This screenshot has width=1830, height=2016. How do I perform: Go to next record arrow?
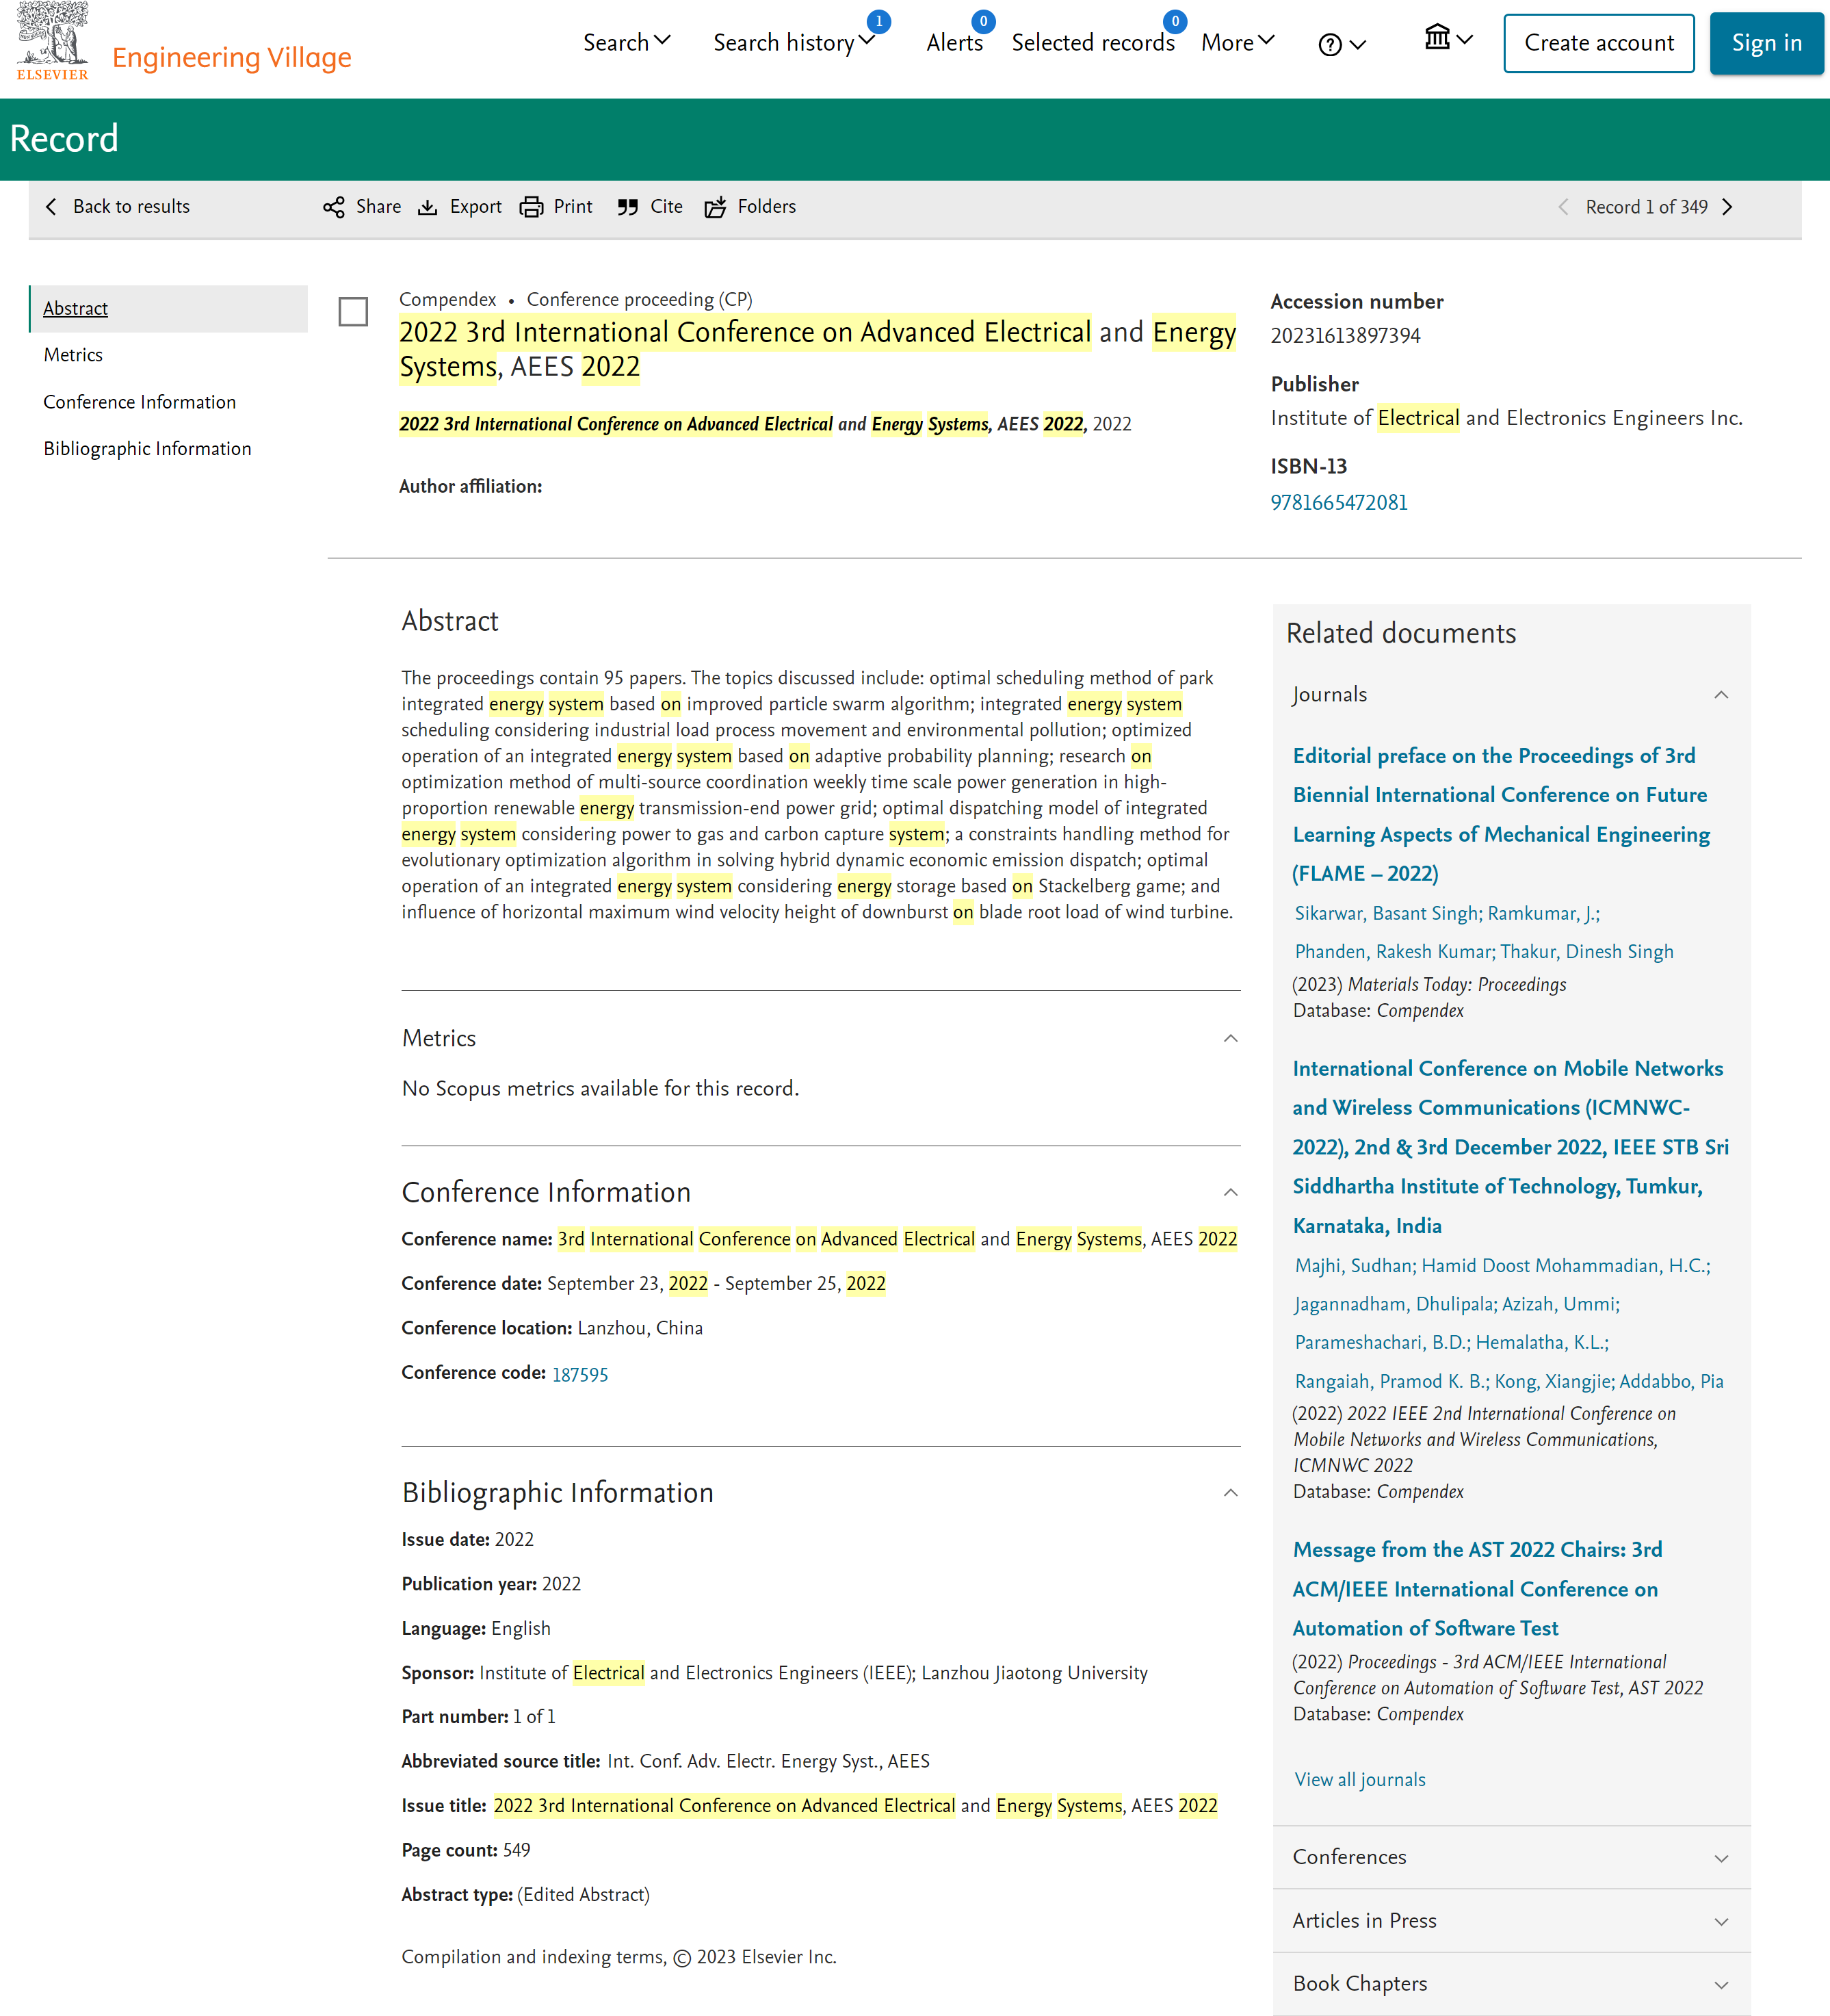coord(1728,207)
